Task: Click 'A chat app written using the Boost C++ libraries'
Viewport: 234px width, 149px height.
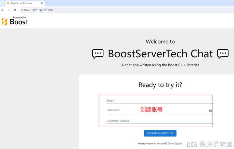Action: coord(160,65)
